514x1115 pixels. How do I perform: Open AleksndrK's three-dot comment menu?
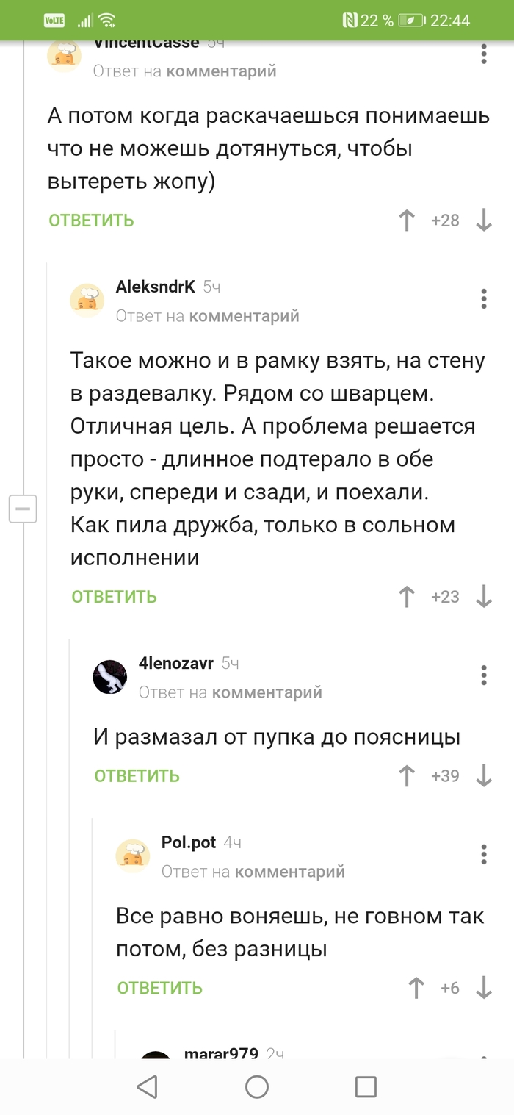click(483, 299)
